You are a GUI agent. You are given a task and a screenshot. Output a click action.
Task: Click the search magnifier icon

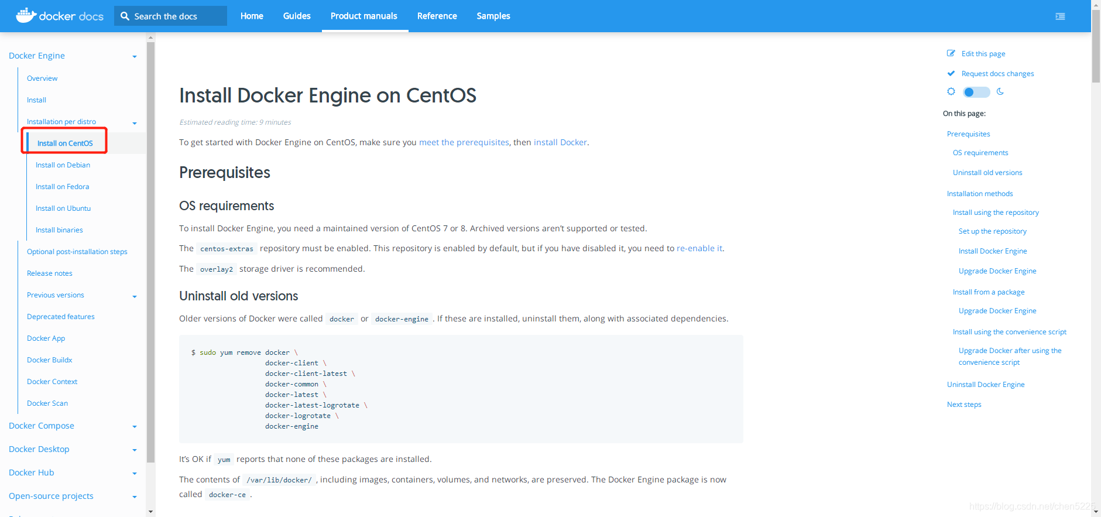pos(125,16)
